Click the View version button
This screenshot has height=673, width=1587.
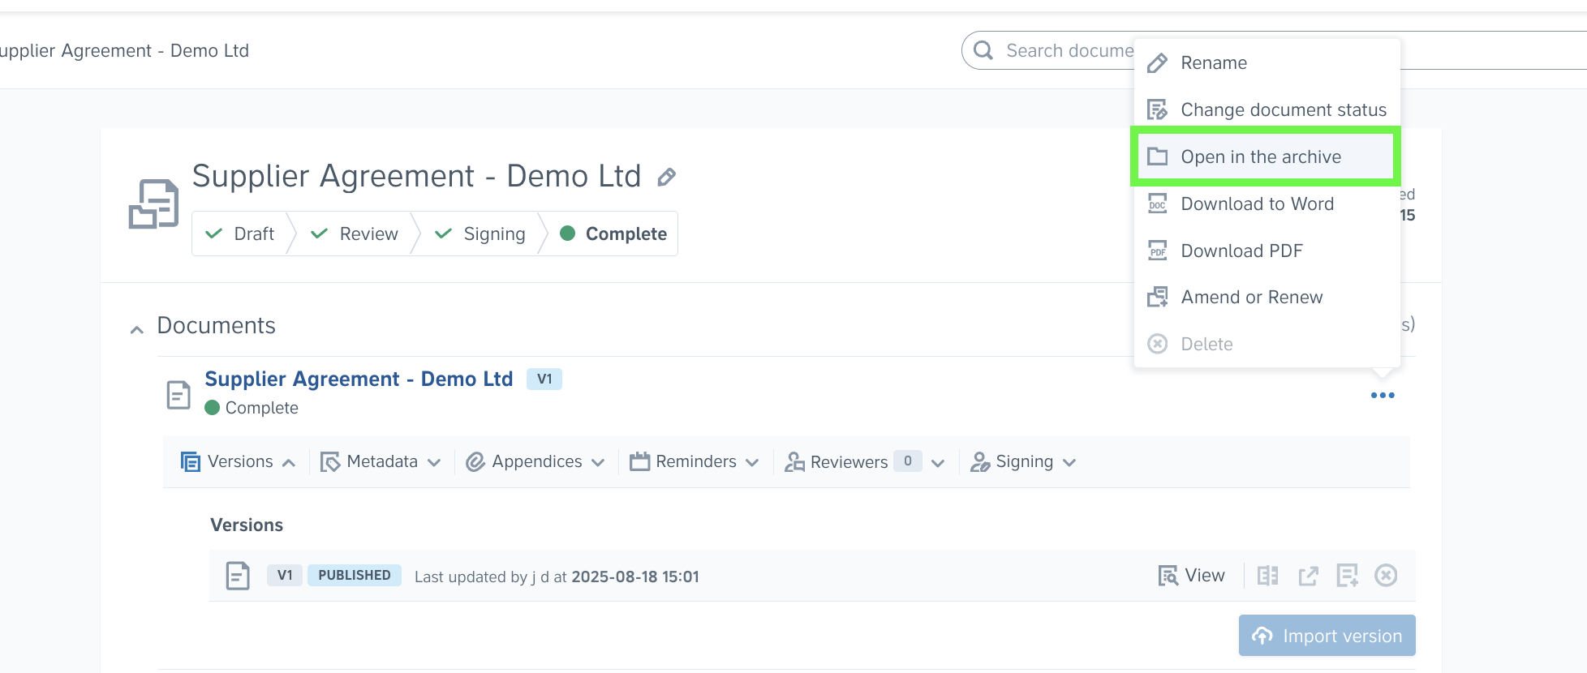coord(1191,576)
